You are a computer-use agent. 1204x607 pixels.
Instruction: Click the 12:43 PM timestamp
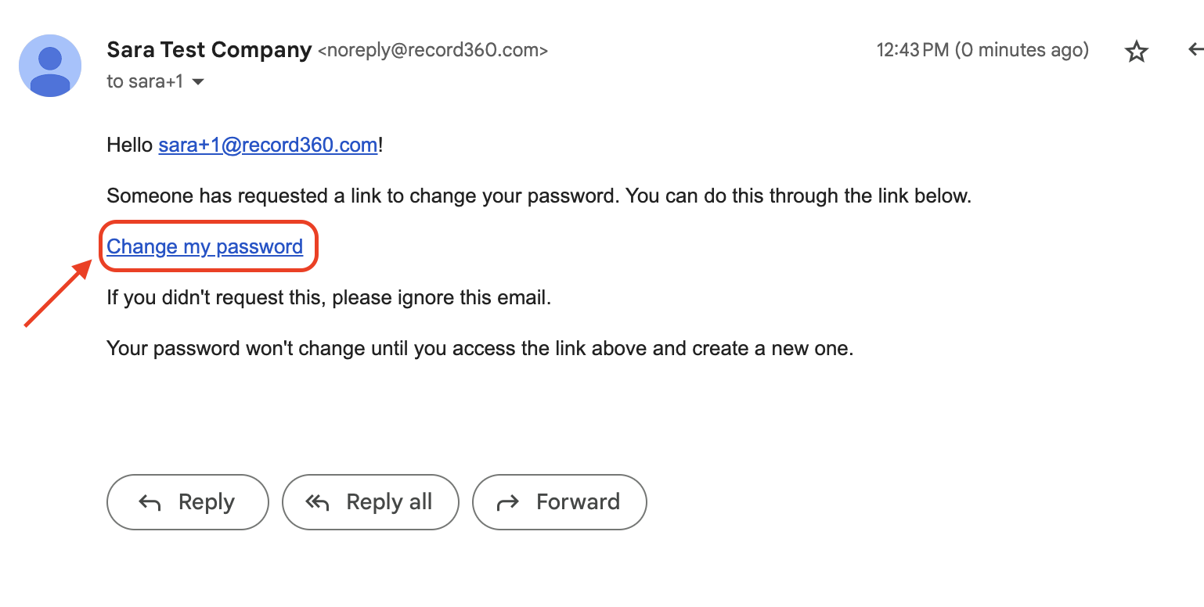click(982, 50)
